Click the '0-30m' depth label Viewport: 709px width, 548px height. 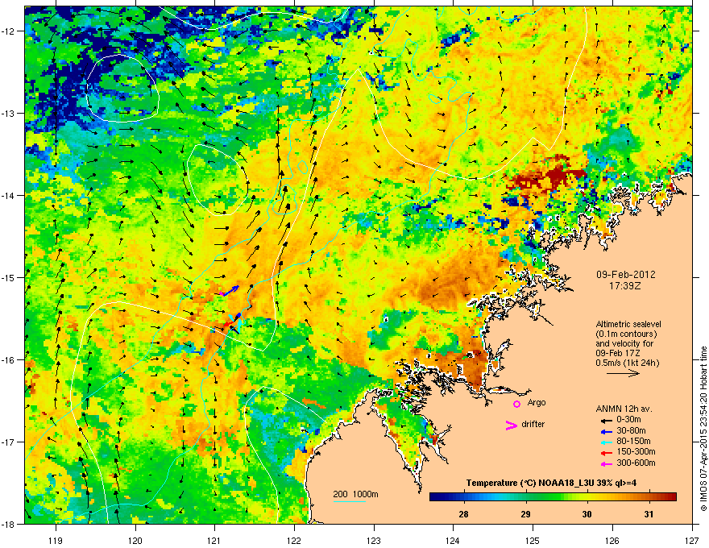[x=628, y=420]
